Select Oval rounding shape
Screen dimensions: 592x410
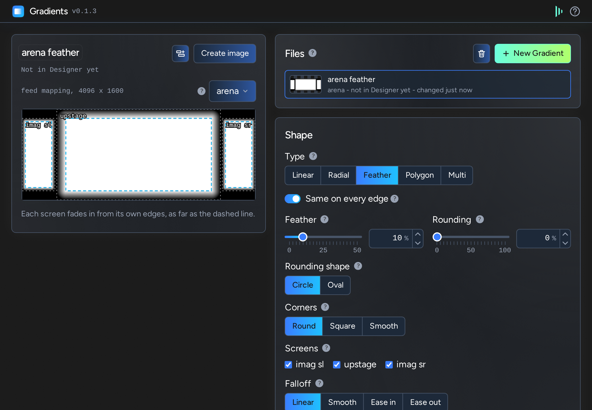click(x=335, y=285)
